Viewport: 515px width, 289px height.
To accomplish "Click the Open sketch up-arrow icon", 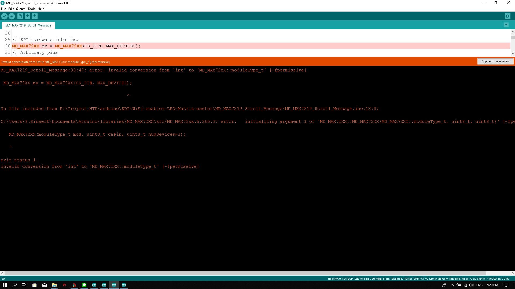I will [x=27, y=16].
